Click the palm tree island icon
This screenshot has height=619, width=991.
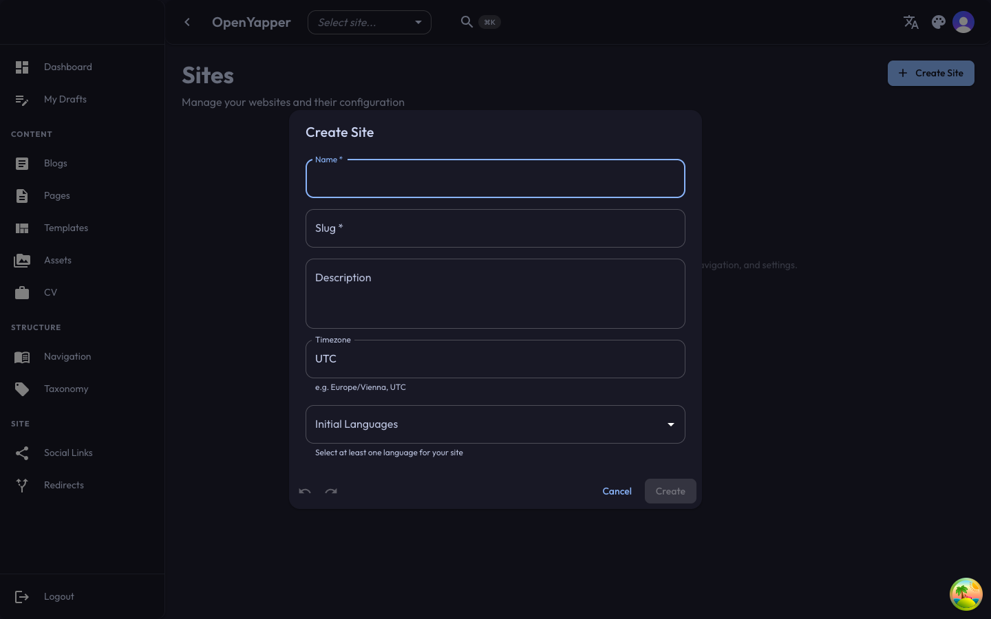click(x=966, y=594)
